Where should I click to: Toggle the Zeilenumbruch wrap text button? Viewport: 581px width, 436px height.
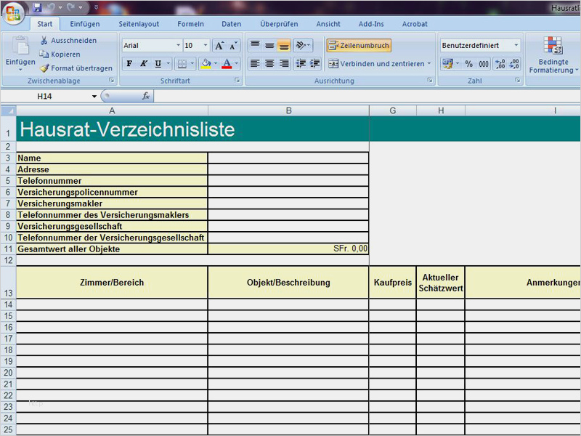click(x=359, y=45)
